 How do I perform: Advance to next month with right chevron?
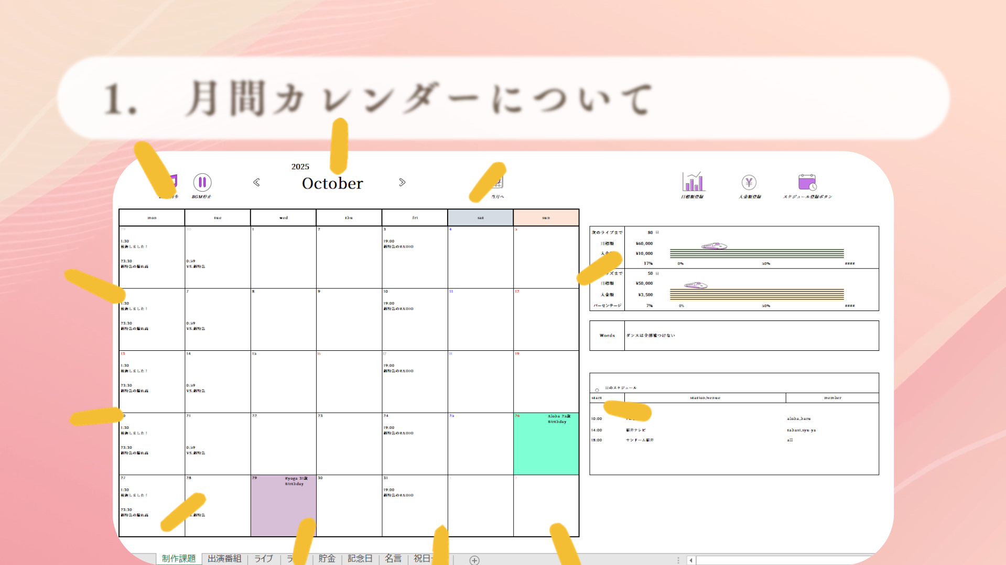point(402,182)
